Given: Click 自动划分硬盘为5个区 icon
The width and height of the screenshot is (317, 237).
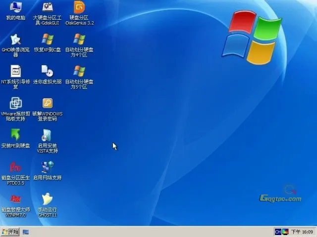Looking at the screenshot, I should point(79,72).
